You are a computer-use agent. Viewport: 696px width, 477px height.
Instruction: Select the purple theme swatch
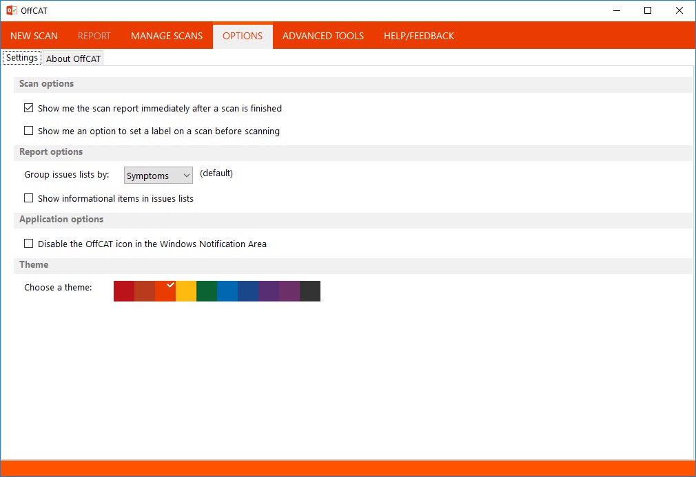(269, 290)
